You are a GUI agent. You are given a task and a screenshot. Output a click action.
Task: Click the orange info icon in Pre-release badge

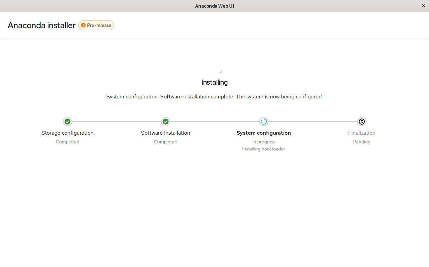(83, 25)
